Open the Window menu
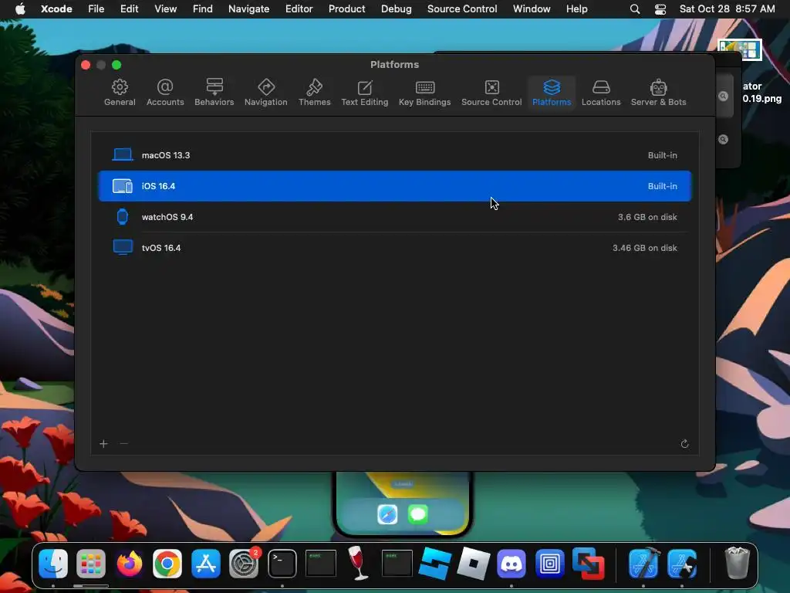Viewport: 790px width, 593px height. 532,8
